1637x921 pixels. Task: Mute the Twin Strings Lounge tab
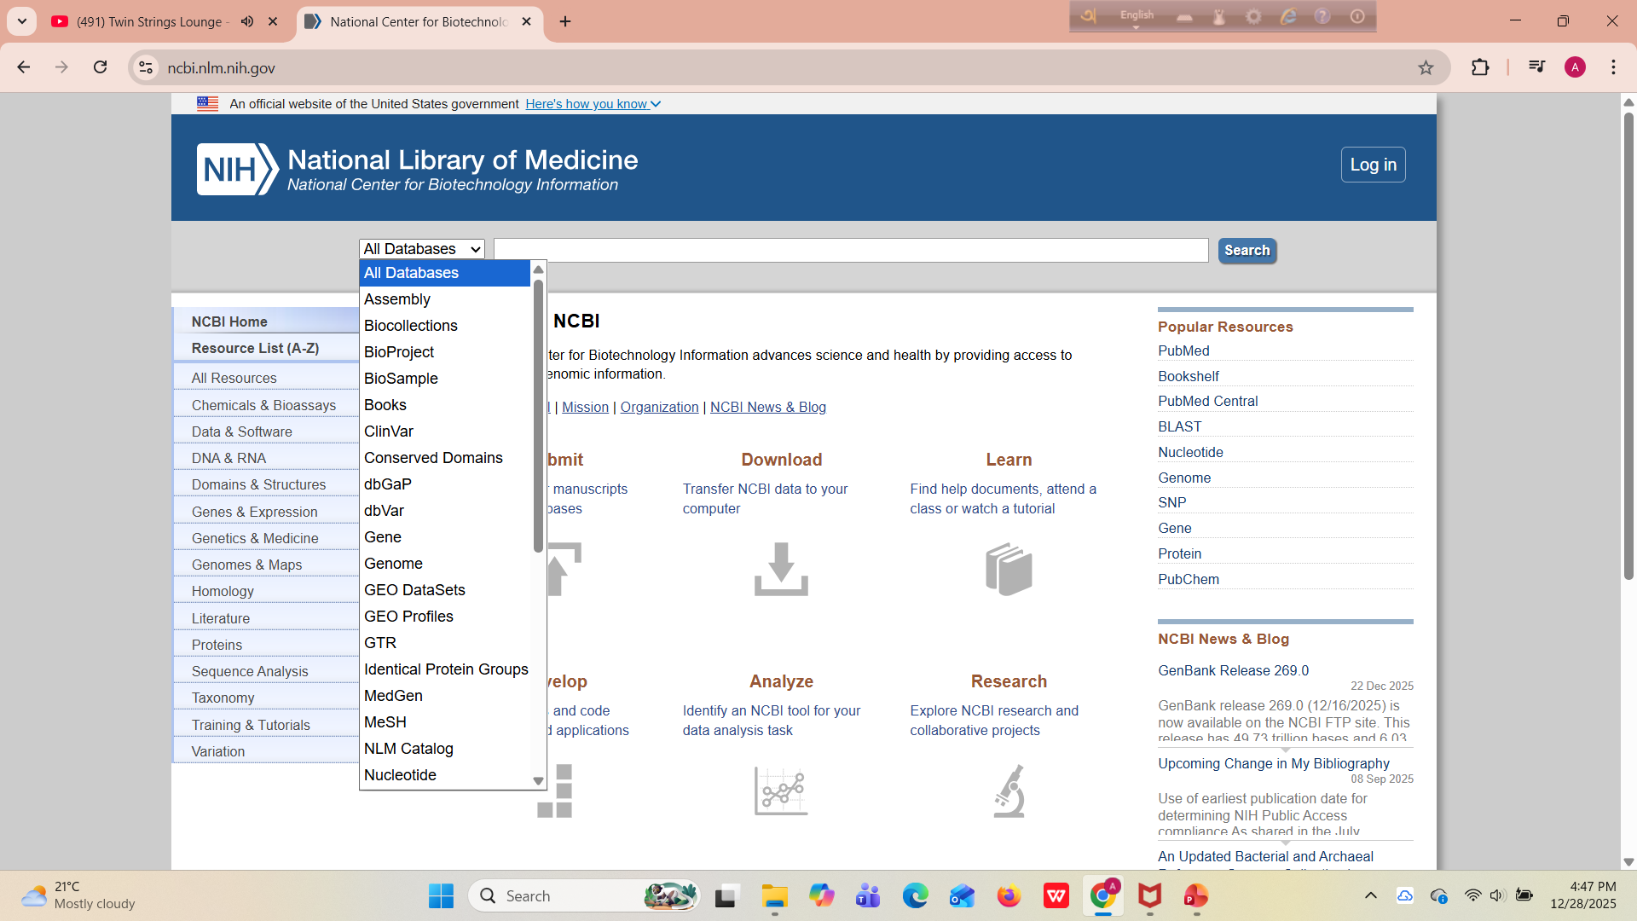(247, 21)
